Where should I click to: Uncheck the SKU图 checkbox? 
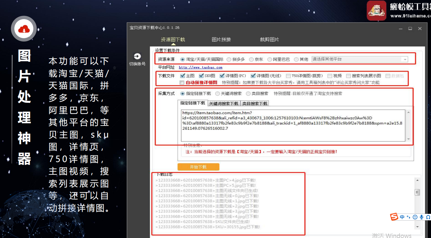201,76
